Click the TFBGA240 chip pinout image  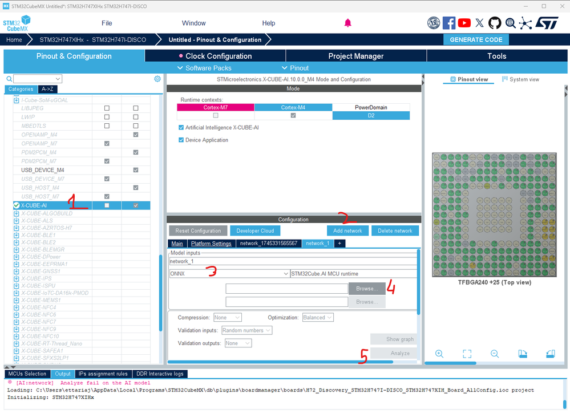(x=494, y=215)
